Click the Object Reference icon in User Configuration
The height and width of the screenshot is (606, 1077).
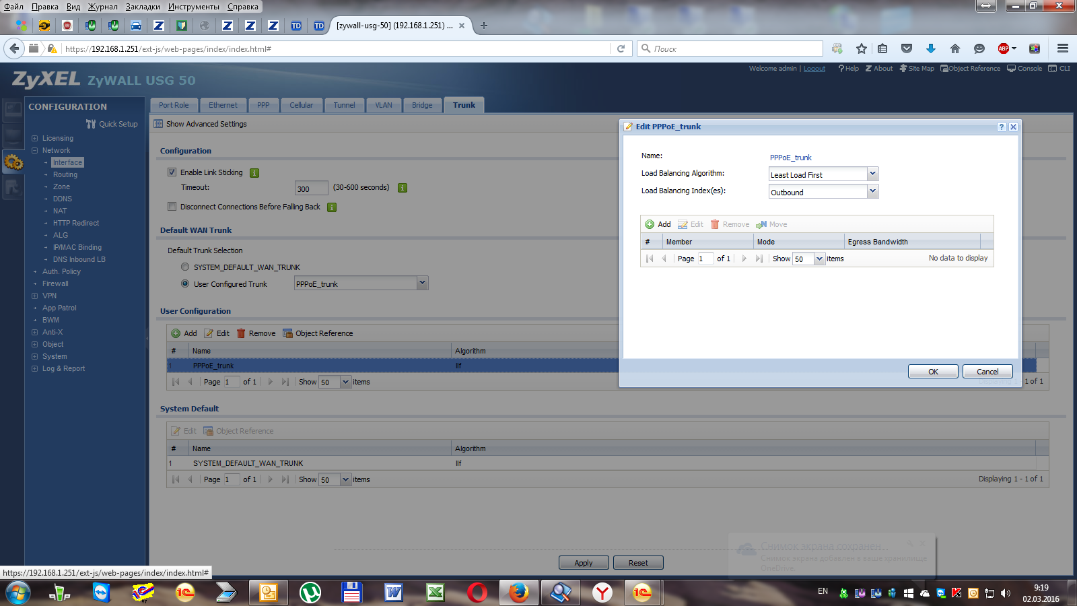tap(287, 333)
